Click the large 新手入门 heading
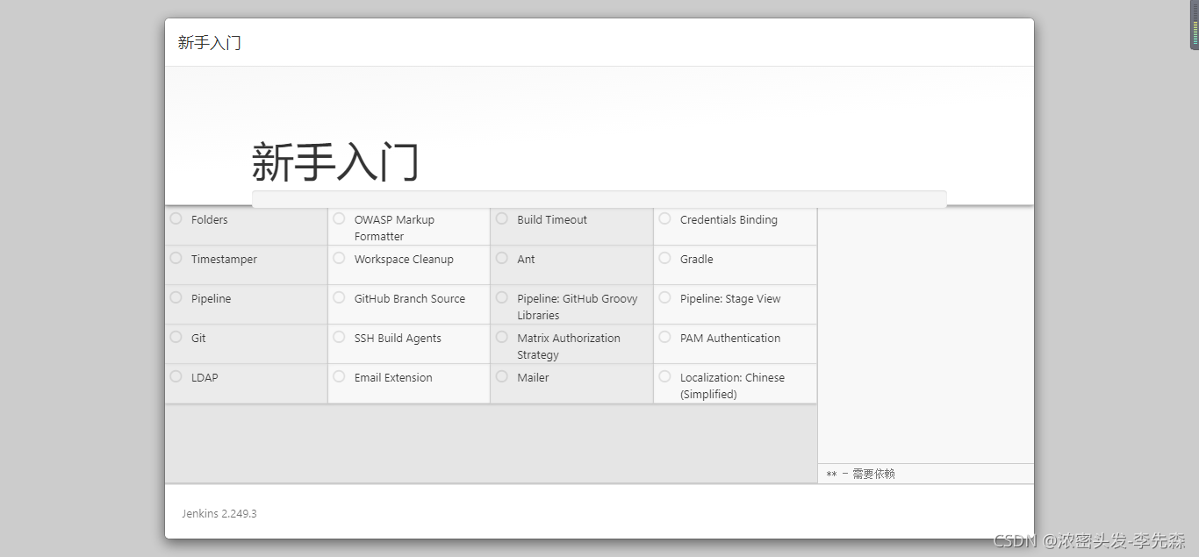The width and height of the screenshot is (1199, 557). click(x=335, y=162)
